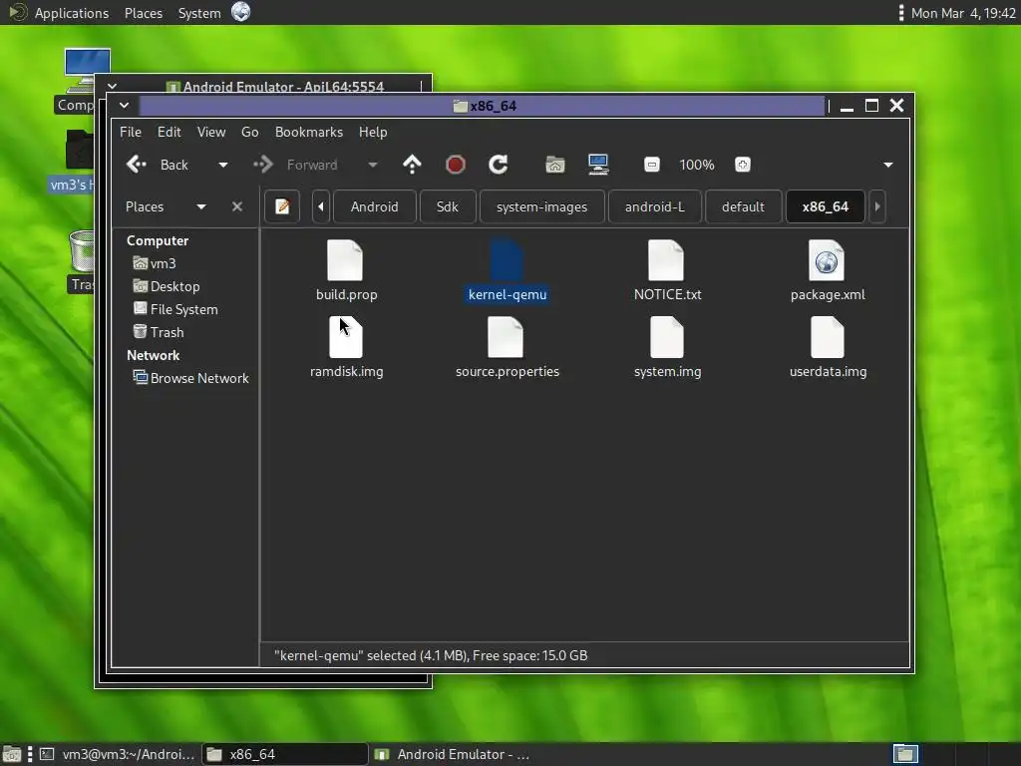Open the Go menu
The width and height of the screenshot is (1021, 766).
click(x=250, y=132)
